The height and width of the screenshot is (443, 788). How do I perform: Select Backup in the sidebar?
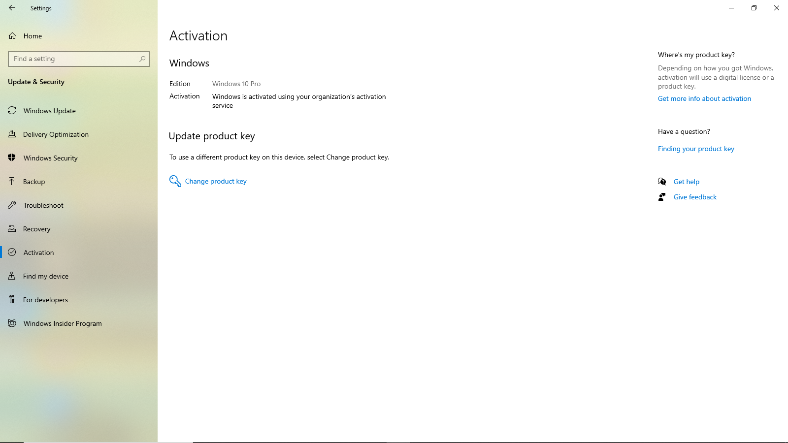79,182
